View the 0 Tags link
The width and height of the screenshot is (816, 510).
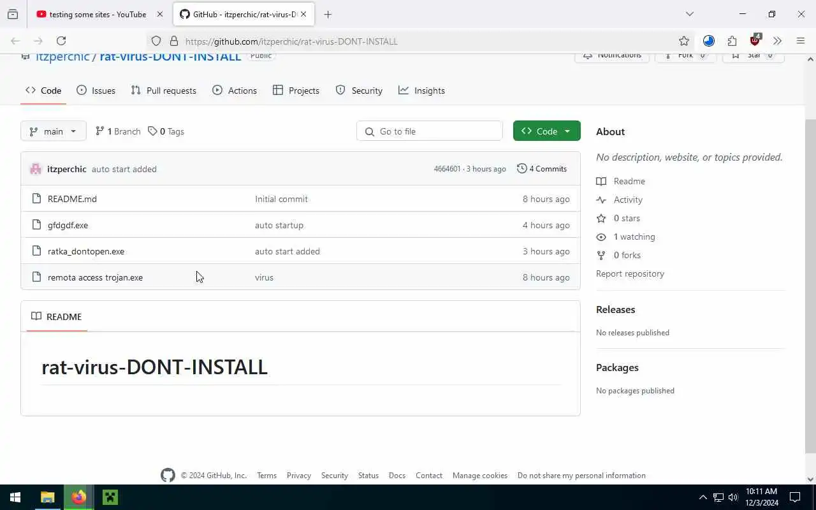[166, 131]
